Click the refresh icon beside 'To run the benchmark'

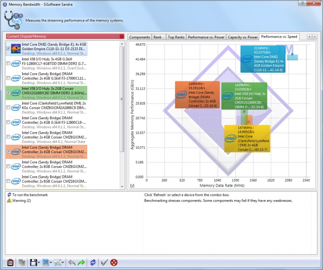point(9,194)
